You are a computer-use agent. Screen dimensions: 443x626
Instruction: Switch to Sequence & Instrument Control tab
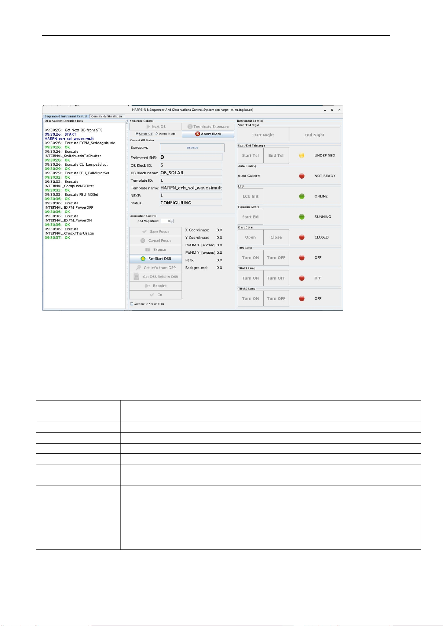[66, 116]
